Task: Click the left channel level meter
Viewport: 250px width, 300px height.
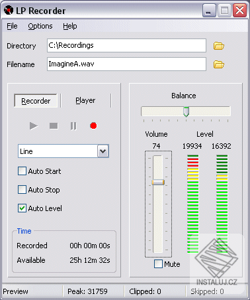Action: 193,204
